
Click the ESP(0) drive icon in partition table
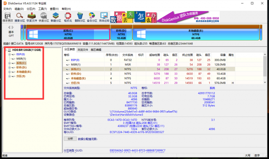pyautogui.click(x=68, y=60)
